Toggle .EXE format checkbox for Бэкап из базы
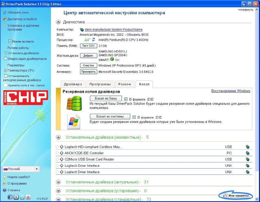This screenshot has height=202, width=260. (x=126, y=99)
